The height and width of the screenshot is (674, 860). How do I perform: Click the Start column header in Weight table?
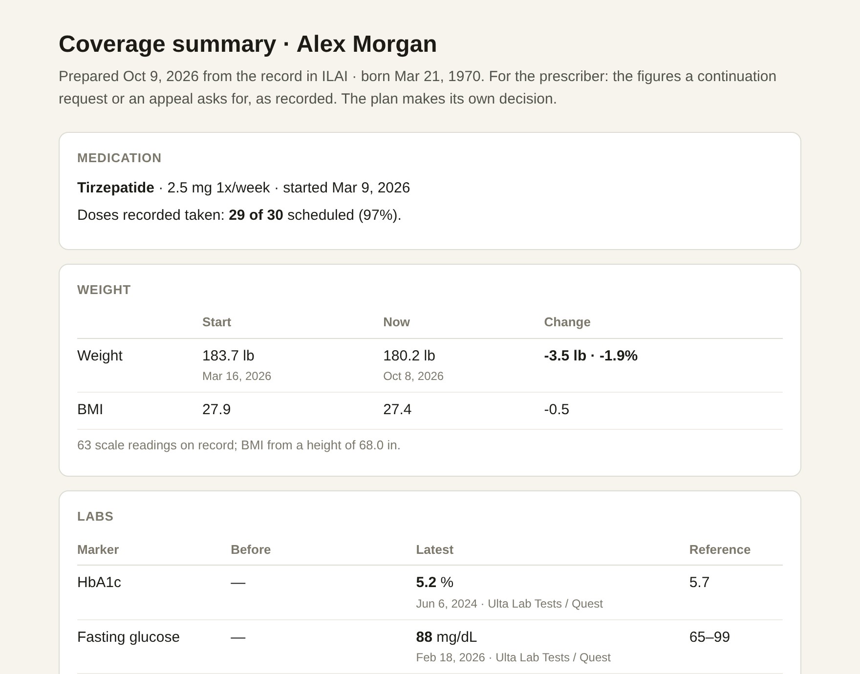click(x=216, y=322)
